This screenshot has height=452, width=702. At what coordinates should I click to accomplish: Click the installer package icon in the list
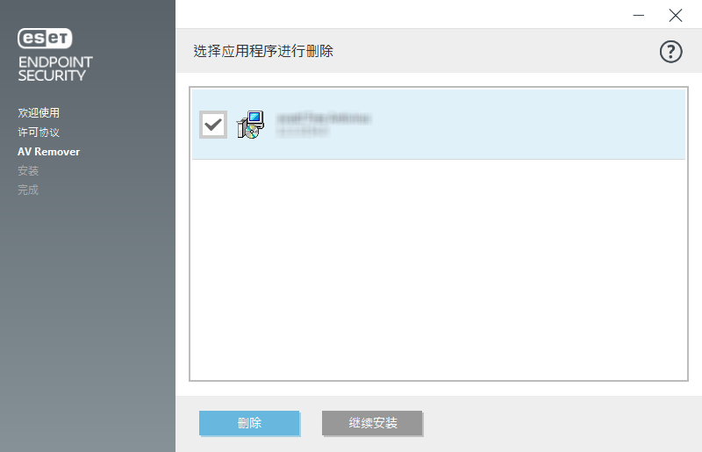point(251,125)
